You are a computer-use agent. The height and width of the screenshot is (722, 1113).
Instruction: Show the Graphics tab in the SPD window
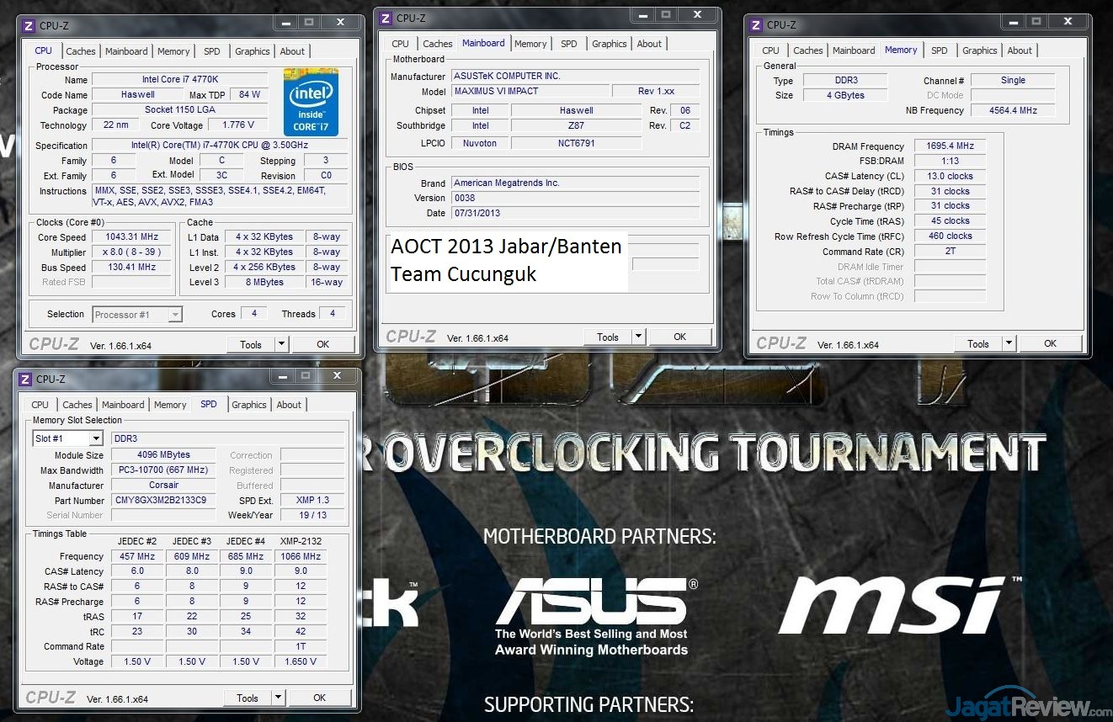pyautogui.click(x=249, y=405)
